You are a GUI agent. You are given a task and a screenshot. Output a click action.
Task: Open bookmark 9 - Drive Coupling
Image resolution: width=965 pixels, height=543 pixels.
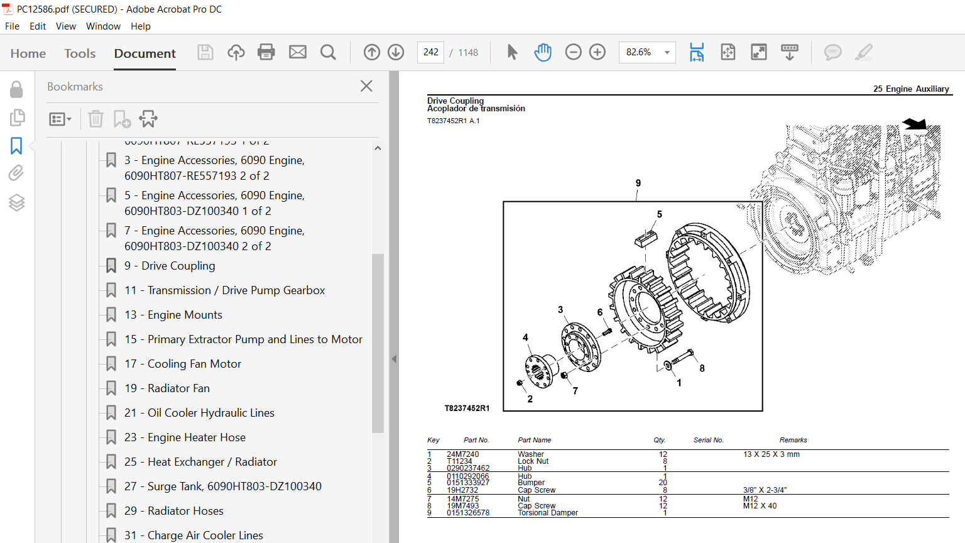[x=170, y=266]
